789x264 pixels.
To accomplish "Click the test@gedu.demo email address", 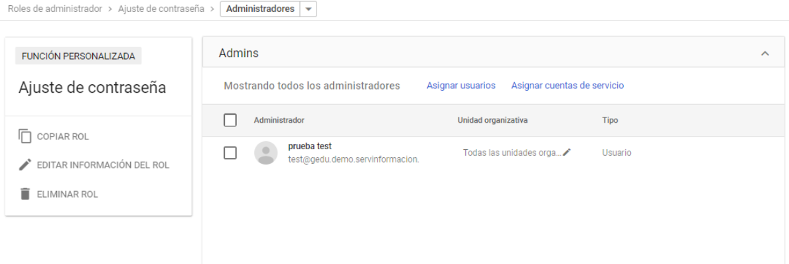I will [x=354, y=159].
